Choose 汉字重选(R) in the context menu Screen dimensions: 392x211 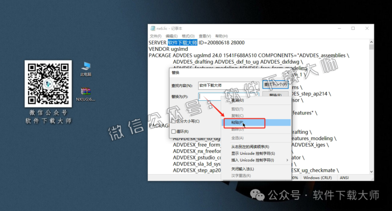pos(256,176)
